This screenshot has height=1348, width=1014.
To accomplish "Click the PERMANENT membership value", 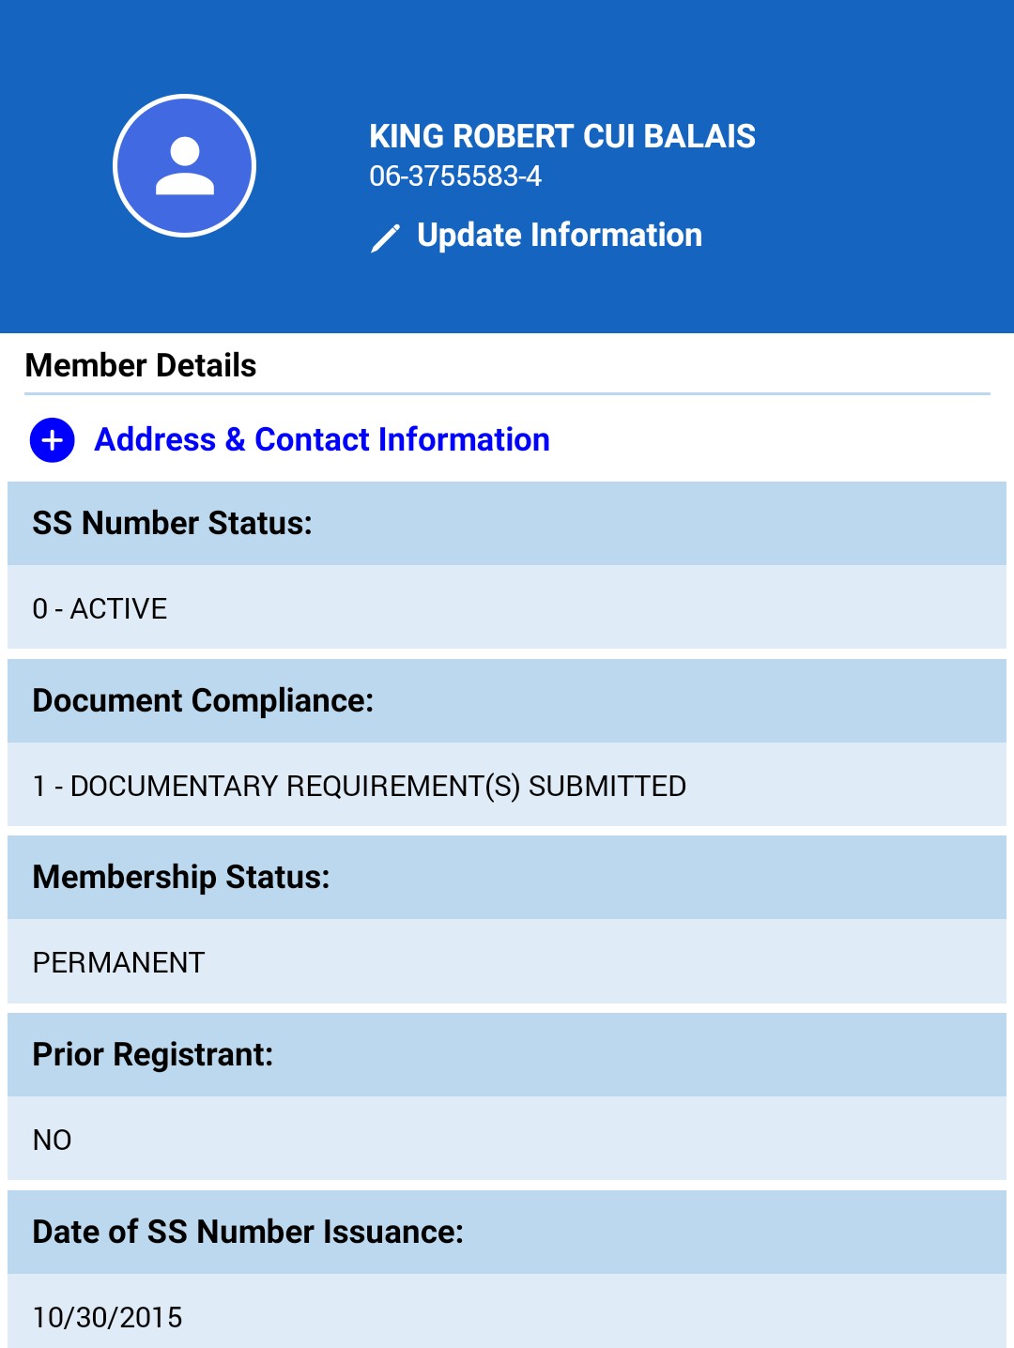I will tap(118, 962).
